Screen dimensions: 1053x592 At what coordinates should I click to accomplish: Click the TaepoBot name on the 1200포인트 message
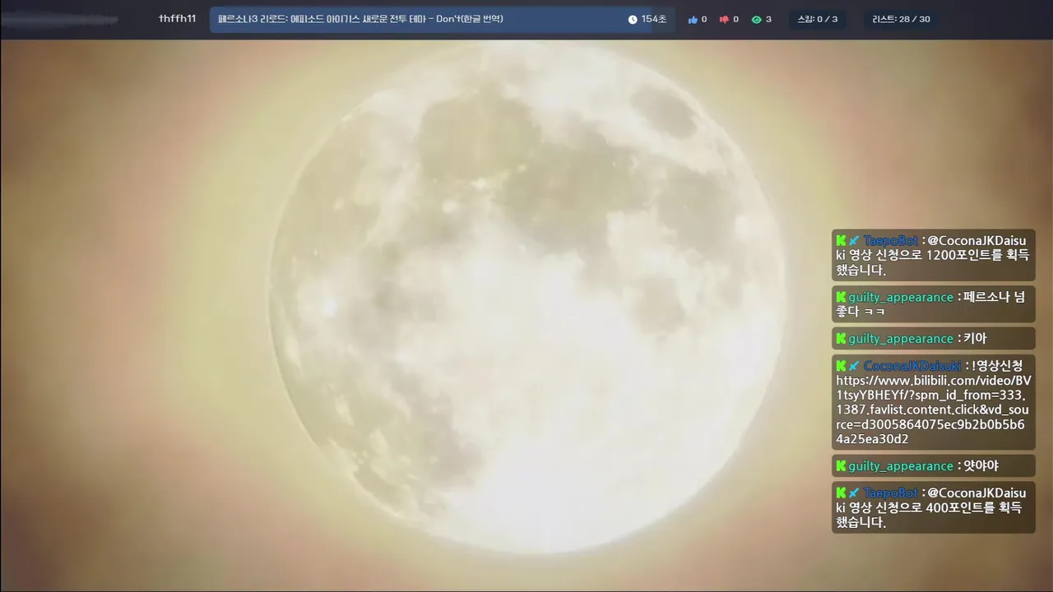890,240
